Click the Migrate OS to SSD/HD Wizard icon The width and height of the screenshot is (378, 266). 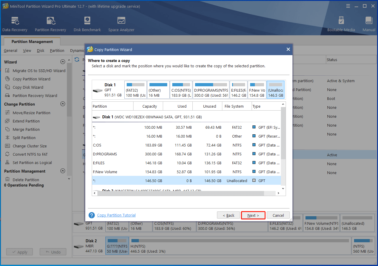[7, 71]
